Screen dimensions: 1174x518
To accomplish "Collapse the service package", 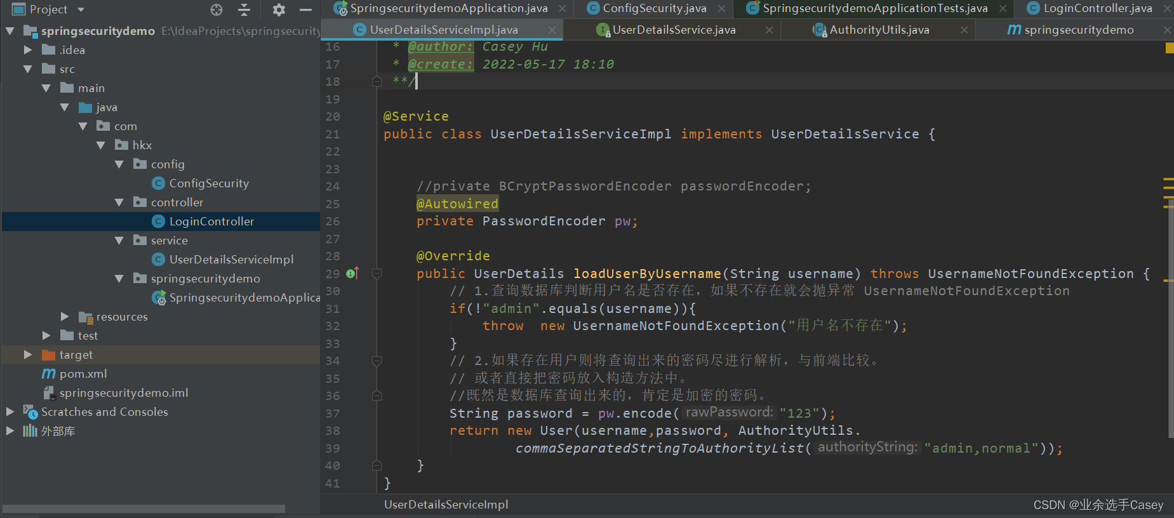I will (x=119, y=240).
